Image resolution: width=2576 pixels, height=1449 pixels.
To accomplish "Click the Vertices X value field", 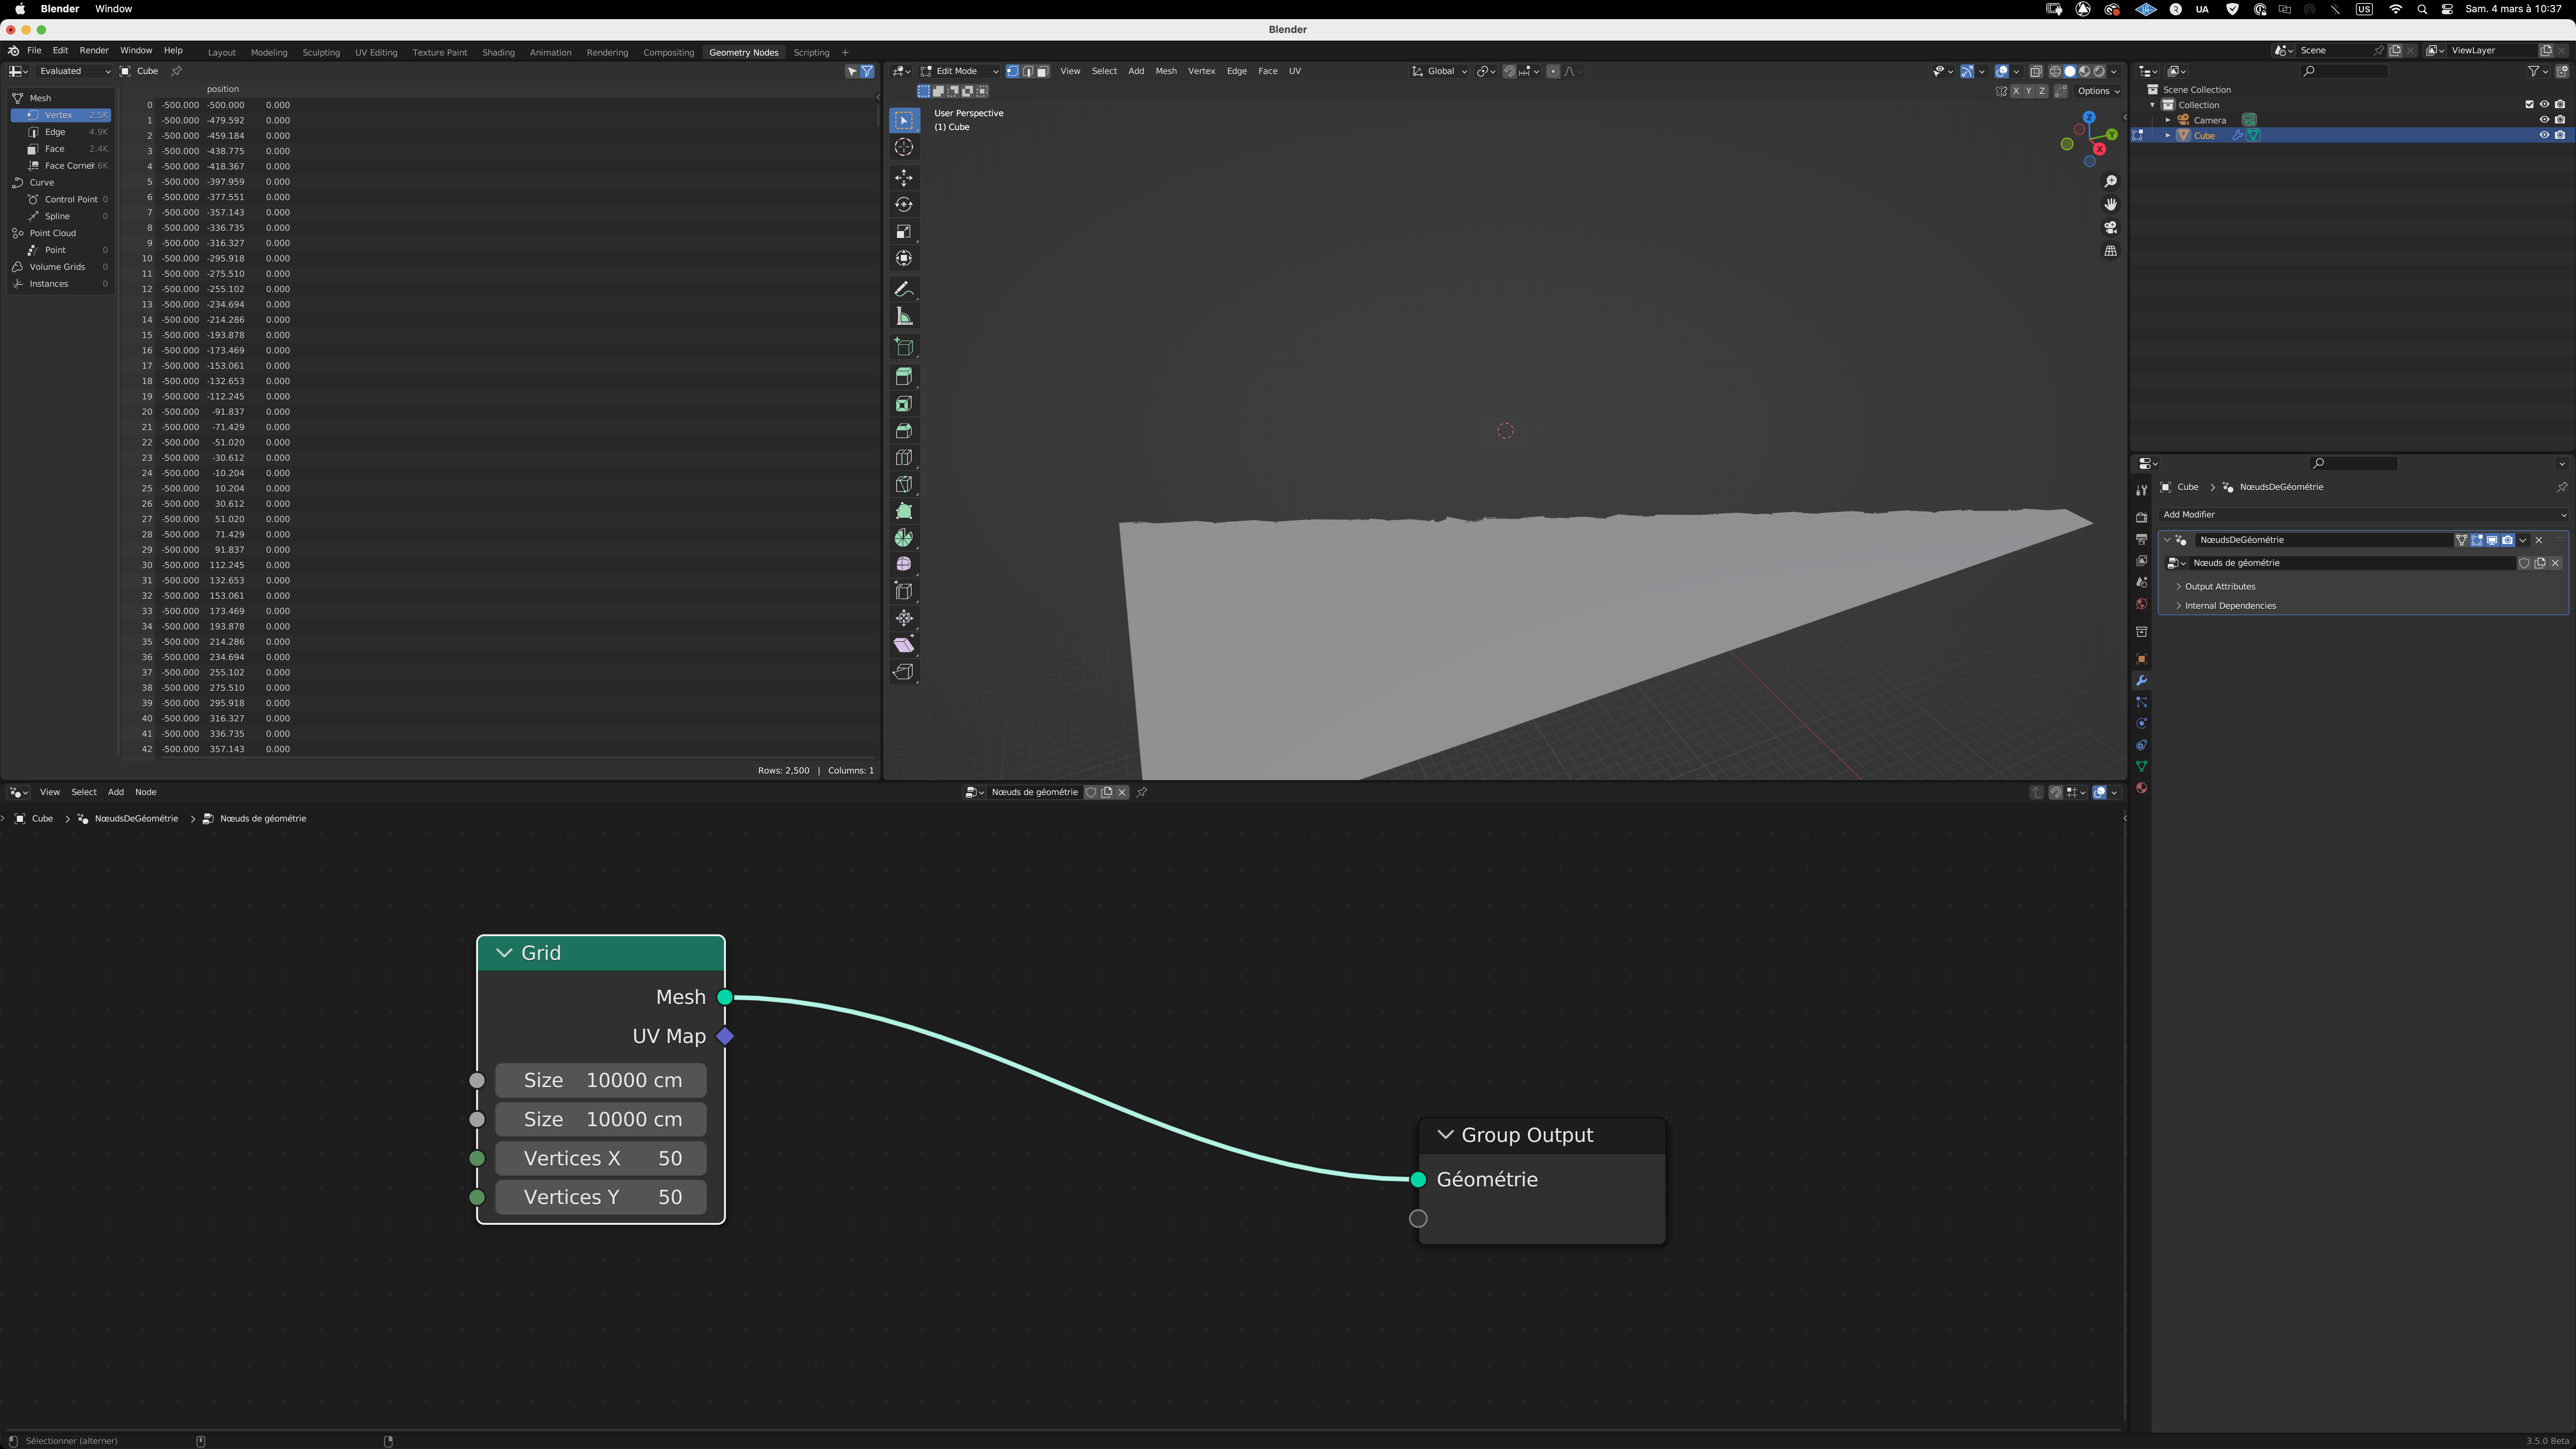I will [601, 1158].
